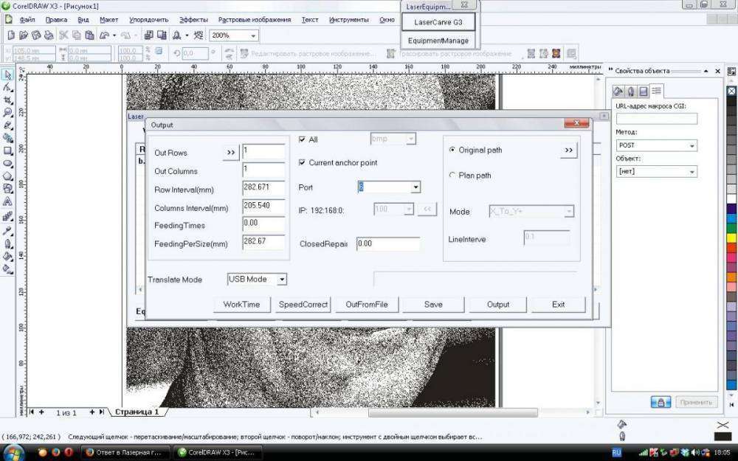This screenshot has width=738, height=461.
Task: Open the Fill tab in object properties
Action: pos(619,91)
